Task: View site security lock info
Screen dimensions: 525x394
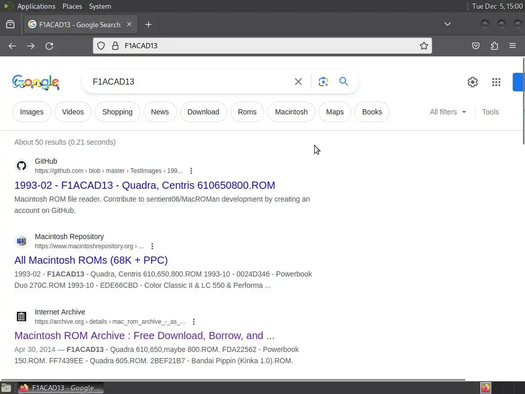Action: tap(115, 46)
